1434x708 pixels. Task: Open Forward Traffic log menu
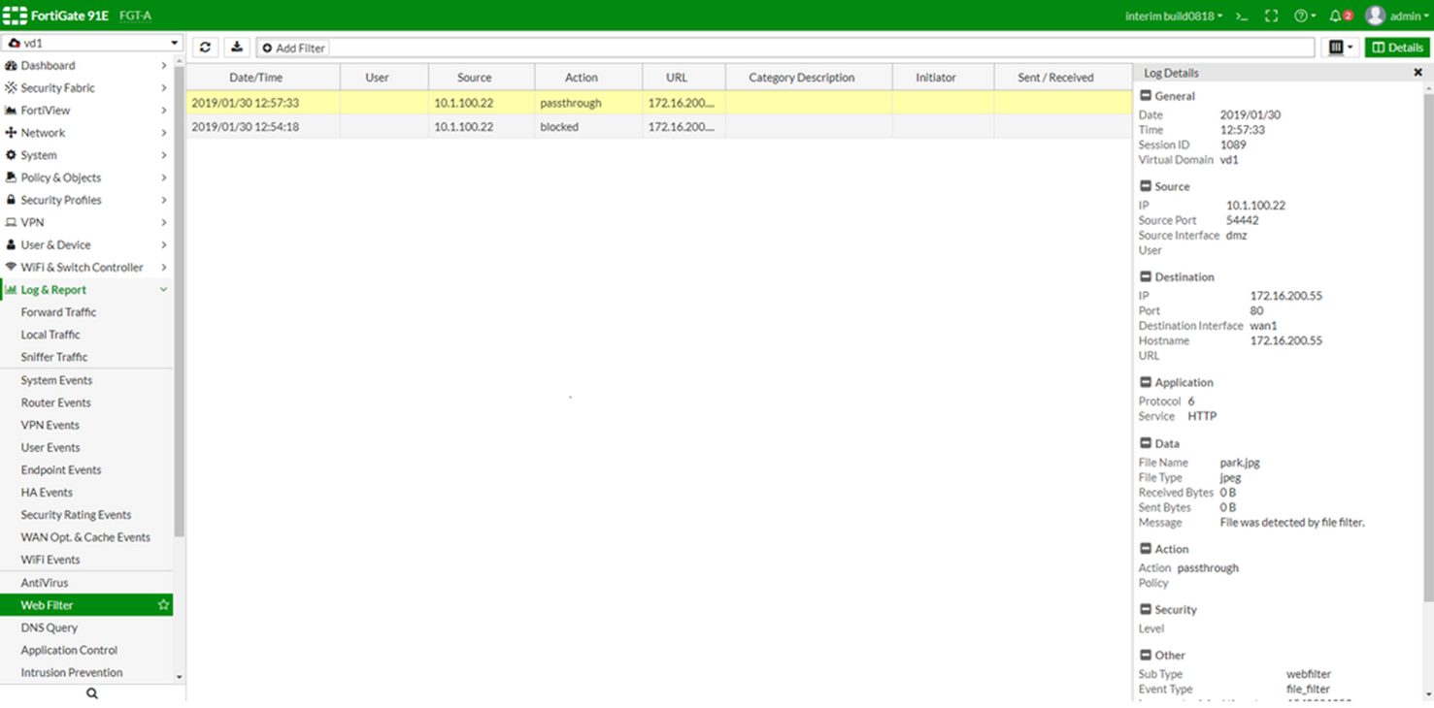point(58,312)
